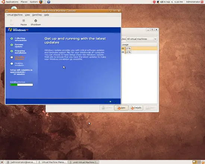Click the trash icon in bottom panel
This screenshot has height=164, width=205.
click(203, 162)
